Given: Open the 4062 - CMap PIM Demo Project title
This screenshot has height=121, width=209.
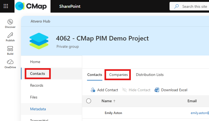Looking at the screenshot, I should [x=102, y=38].
